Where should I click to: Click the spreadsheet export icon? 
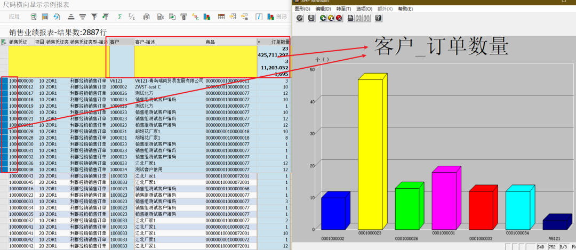160,17
